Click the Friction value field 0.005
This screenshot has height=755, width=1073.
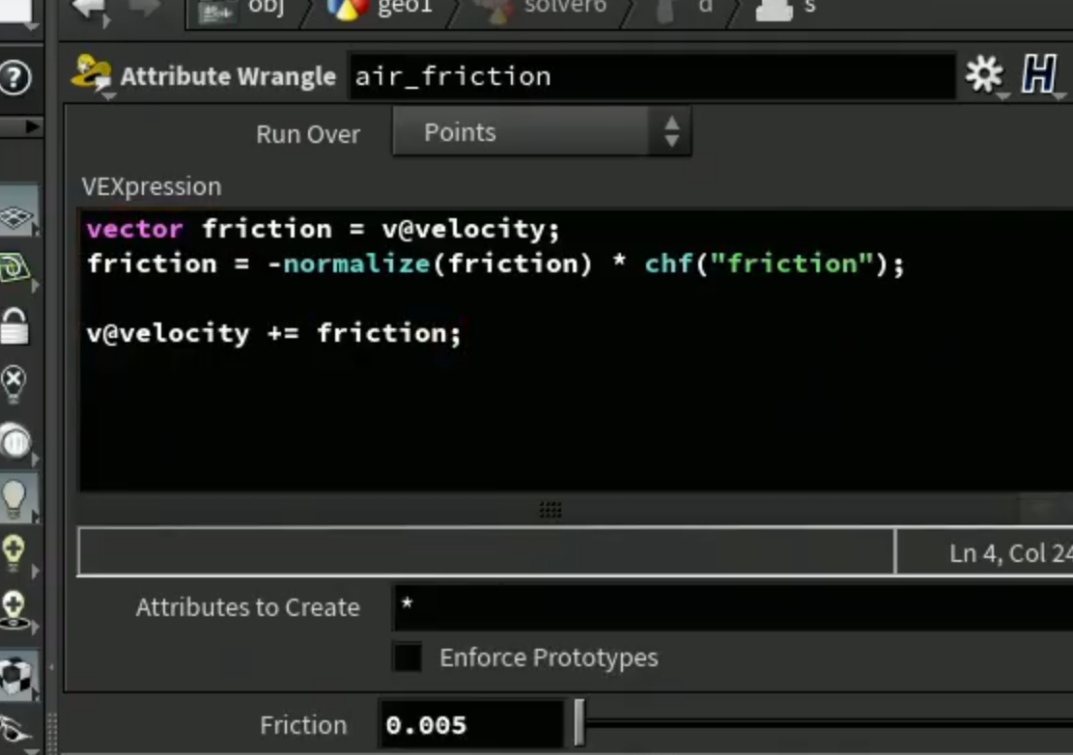471,723
